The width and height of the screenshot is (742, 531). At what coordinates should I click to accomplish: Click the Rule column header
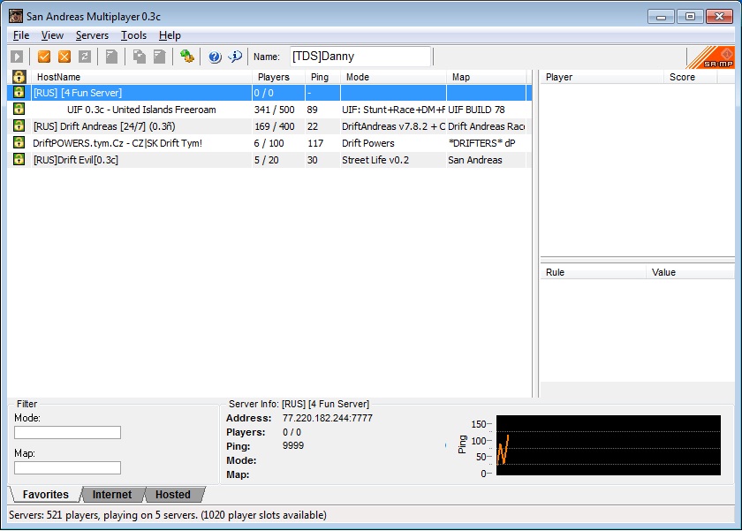tap(593, 272)
